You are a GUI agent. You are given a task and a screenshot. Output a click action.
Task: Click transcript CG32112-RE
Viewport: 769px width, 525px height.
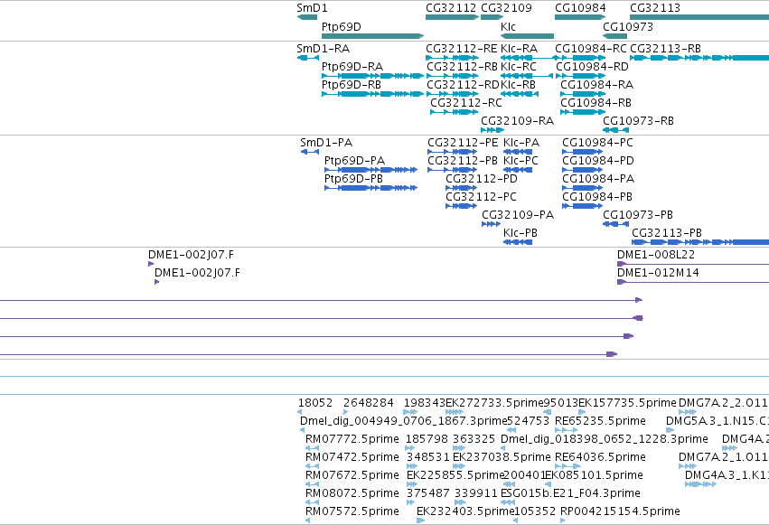452,58
